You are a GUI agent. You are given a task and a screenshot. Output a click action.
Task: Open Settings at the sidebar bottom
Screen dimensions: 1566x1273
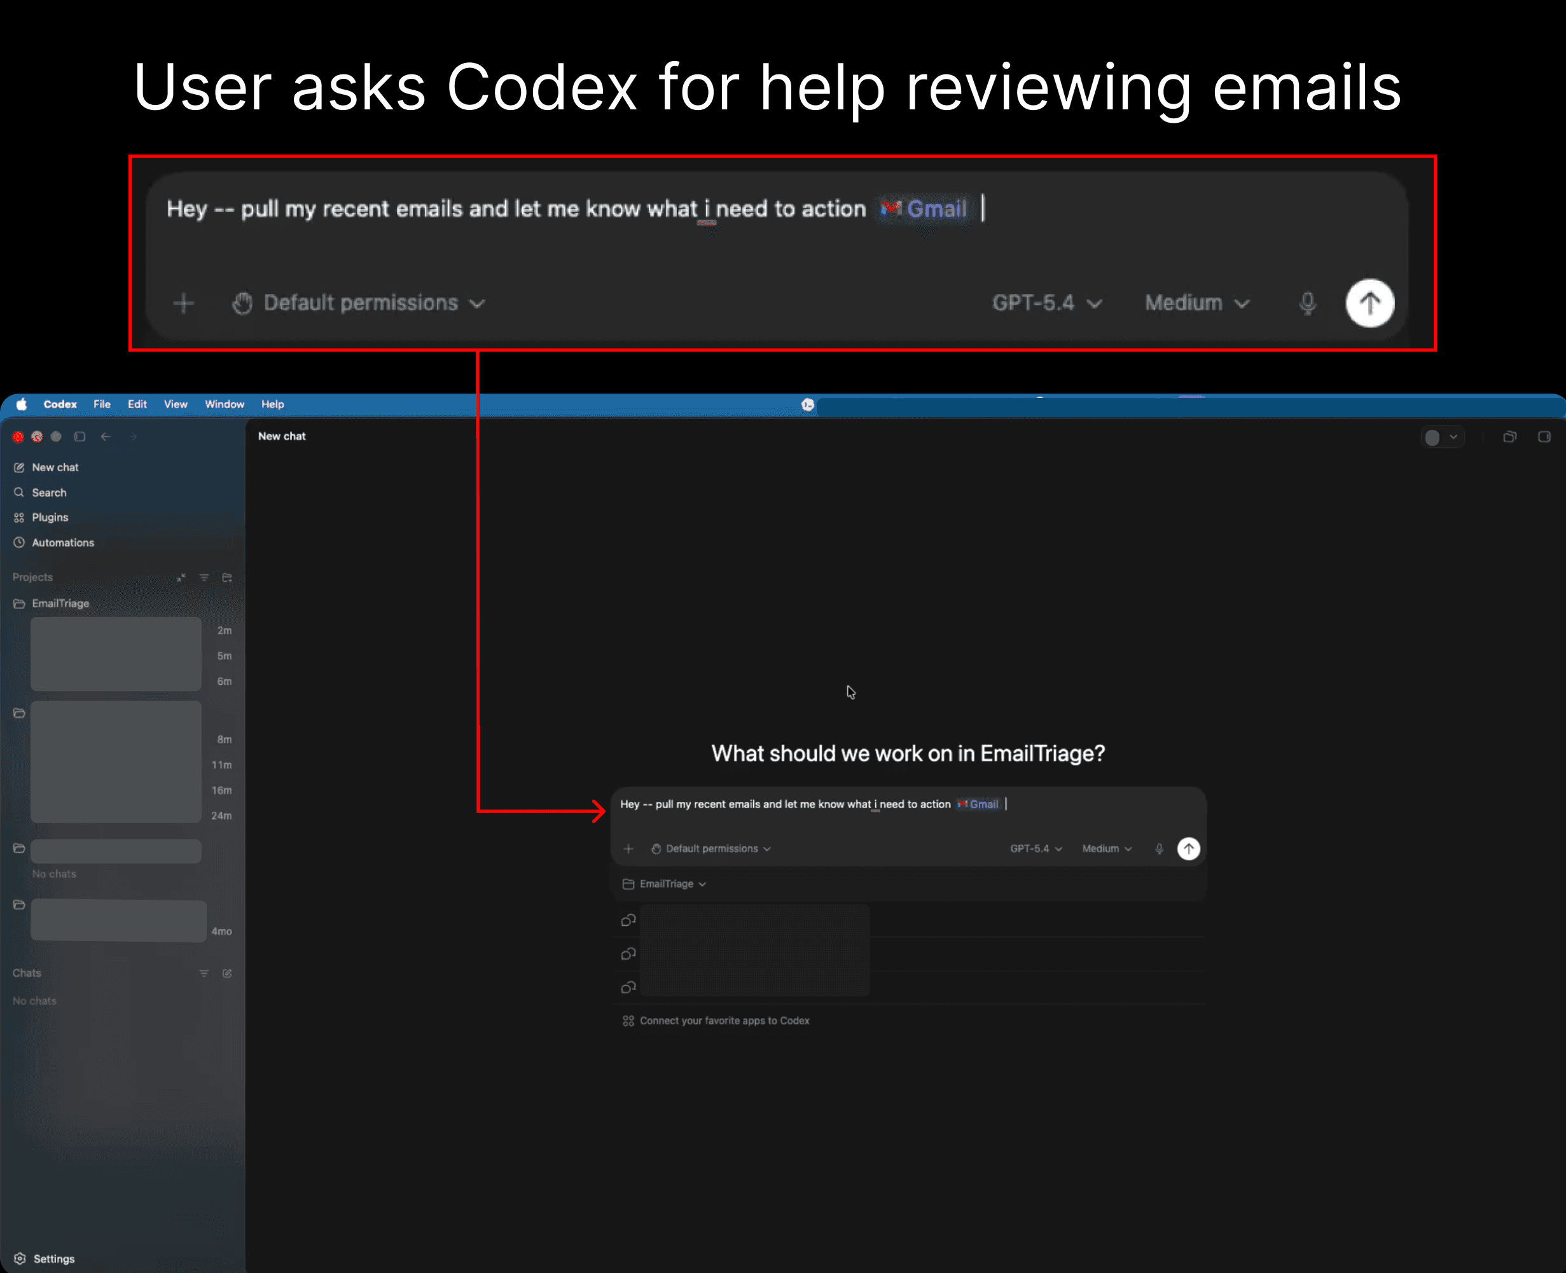pyautogui.click(x=44, y=1258)
